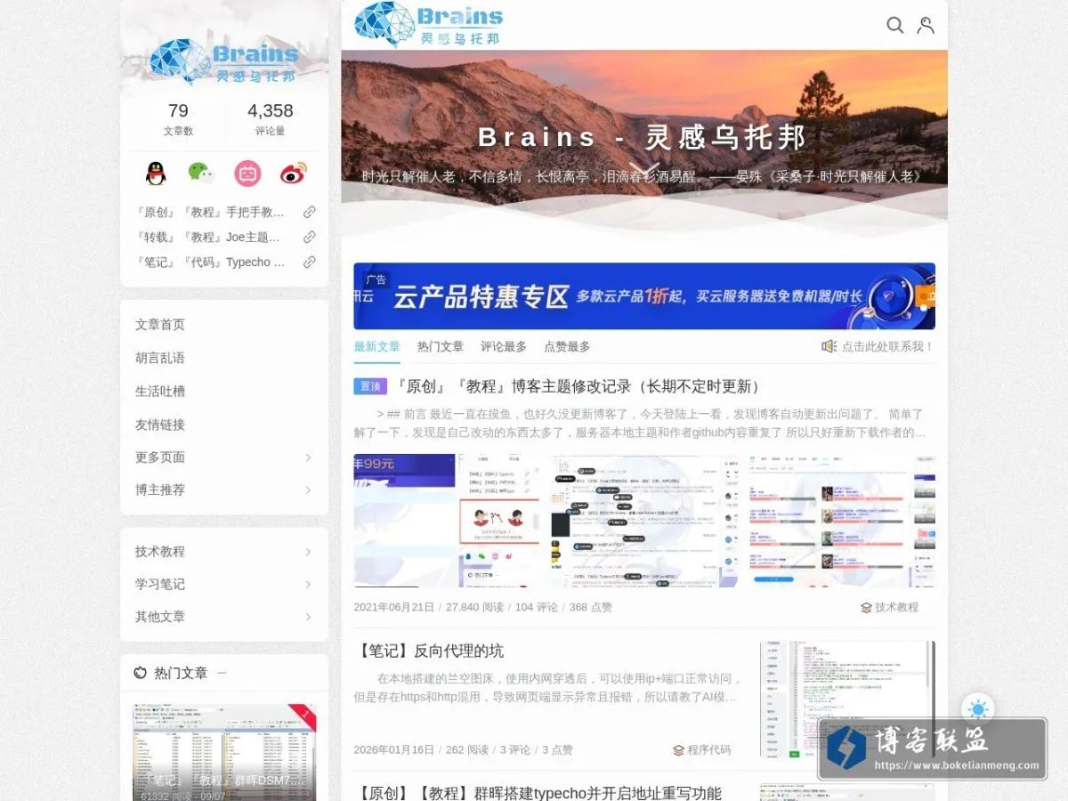Click the date 2026年01月16日
Viewport: 1068px width, 801px height.
click(394, 749)
